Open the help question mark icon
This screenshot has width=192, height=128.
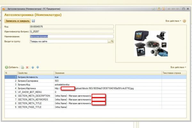pyautogui.click(x=184, y=21)
